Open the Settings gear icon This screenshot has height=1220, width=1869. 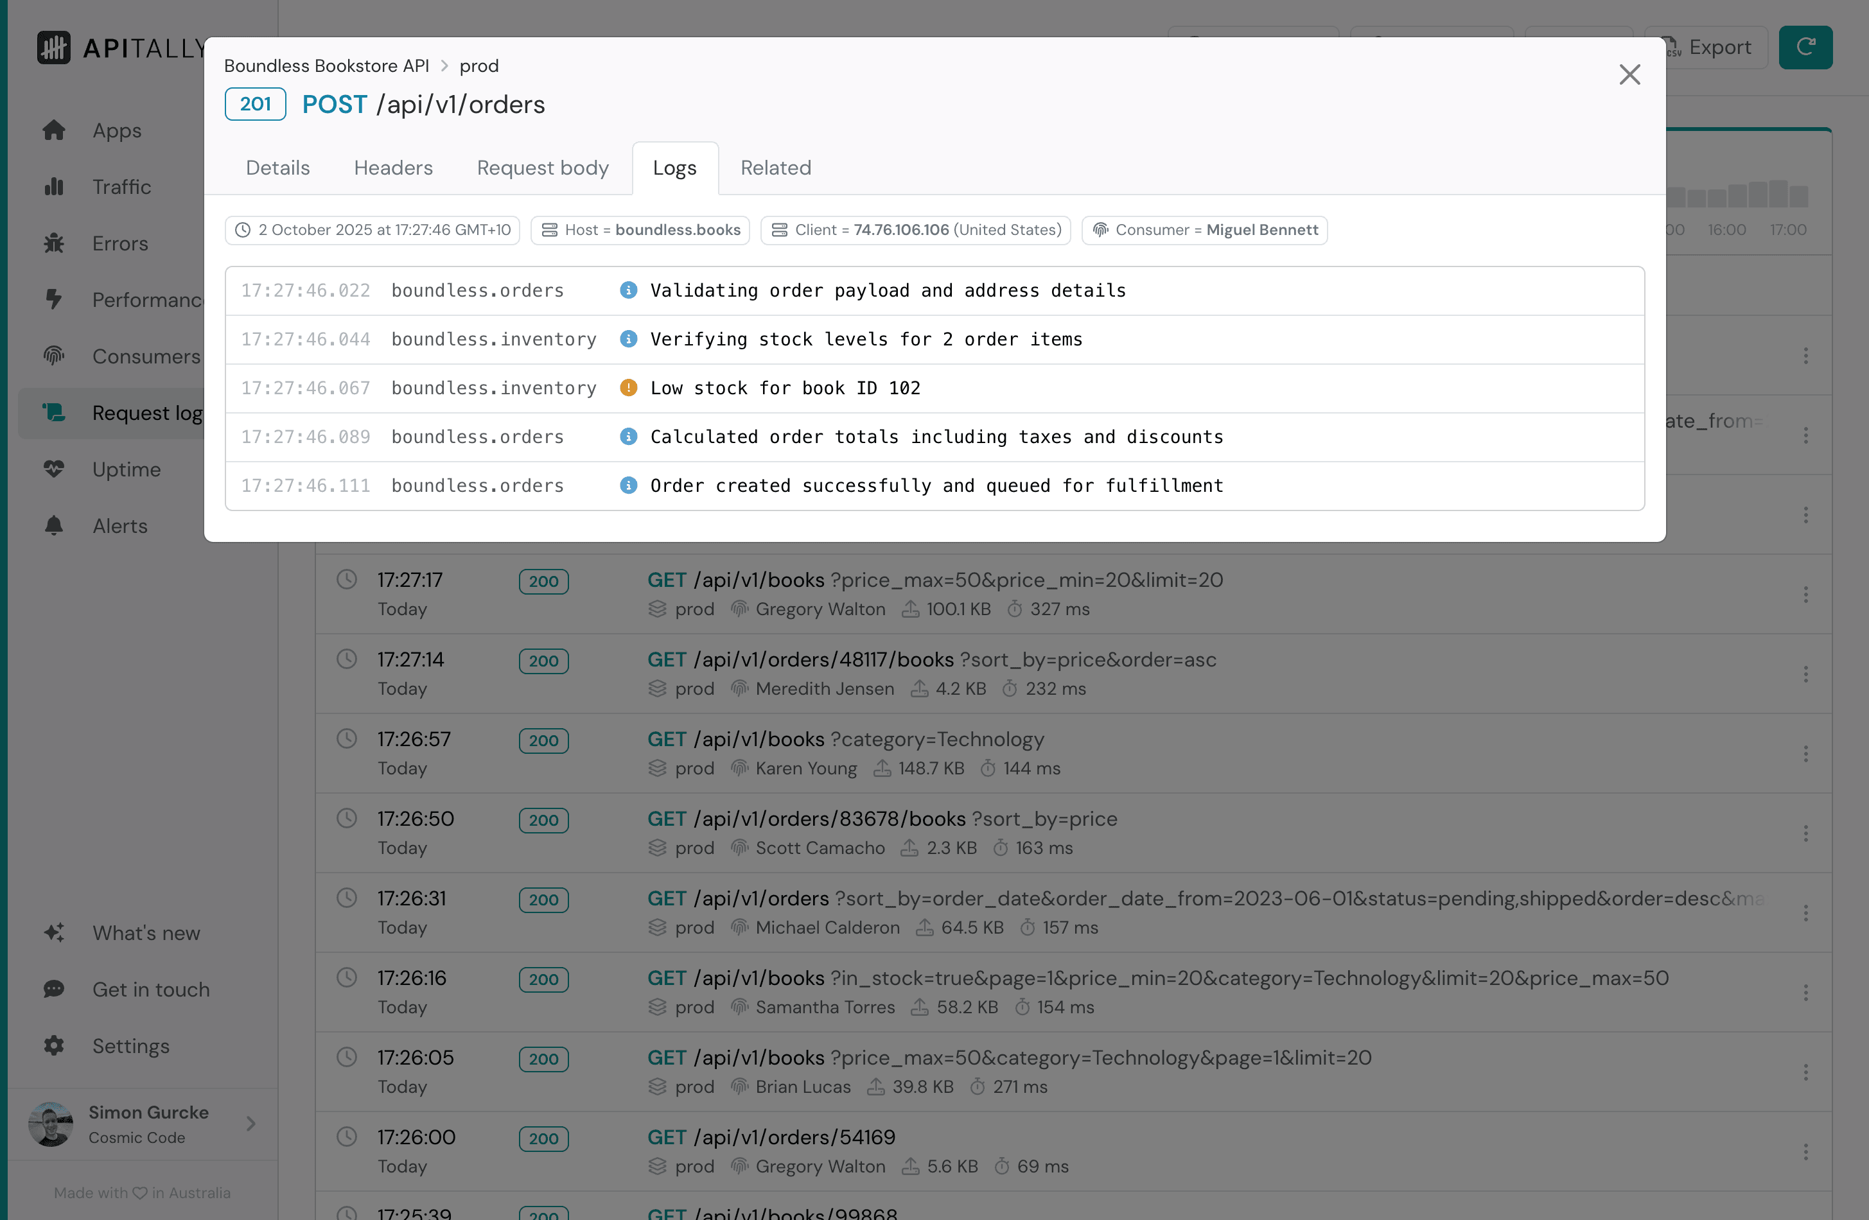coord(53,1046)
